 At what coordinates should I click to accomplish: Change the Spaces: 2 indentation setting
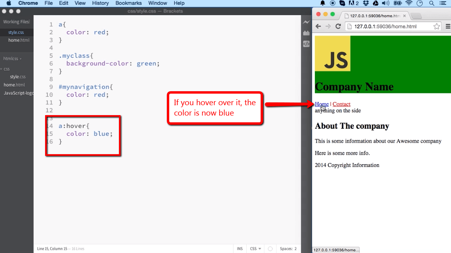(x=288, y=249)
